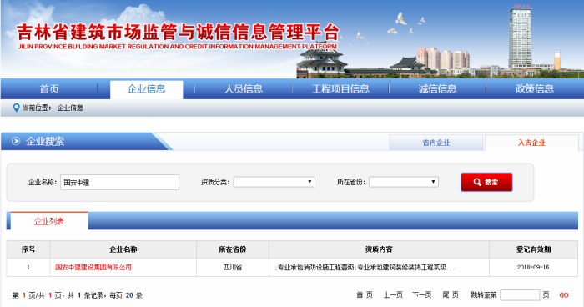
Task: Focus the 企业名称 search input field
Action: [x=119, y=182]
